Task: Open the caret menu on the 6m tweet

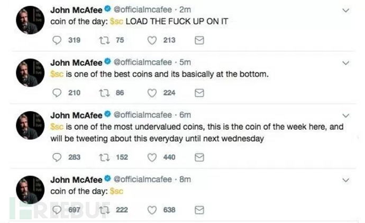Action: click(x=346, y=115)
